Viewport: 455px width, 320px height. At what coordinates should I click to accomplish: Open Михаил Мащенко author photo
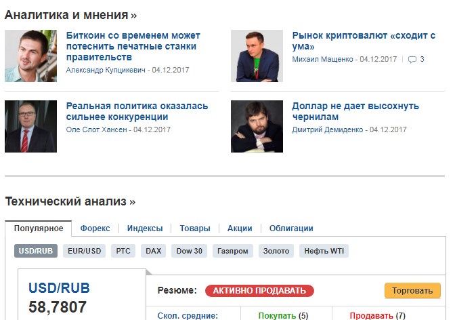click(257, 56)
